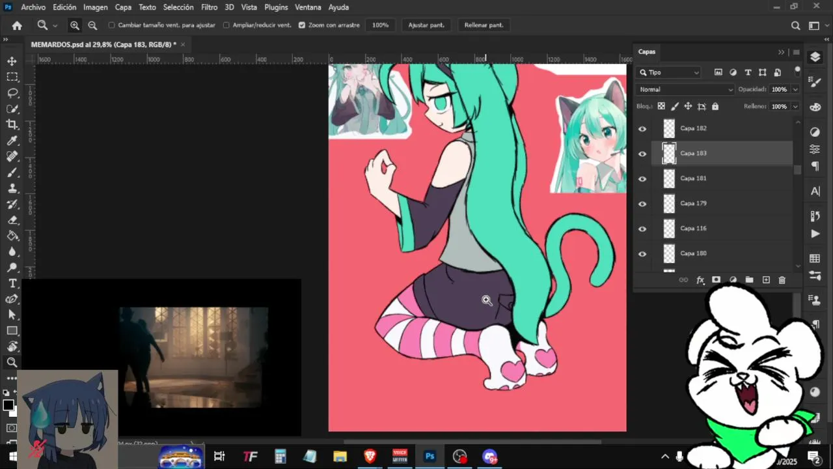Hide layer Capa 183

pyautogui.click(x=642, y=154)
